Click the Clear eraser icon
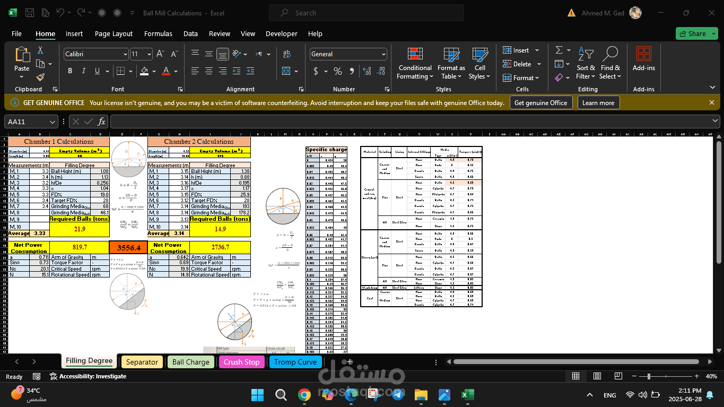The image size is (724, 407). 559,77
